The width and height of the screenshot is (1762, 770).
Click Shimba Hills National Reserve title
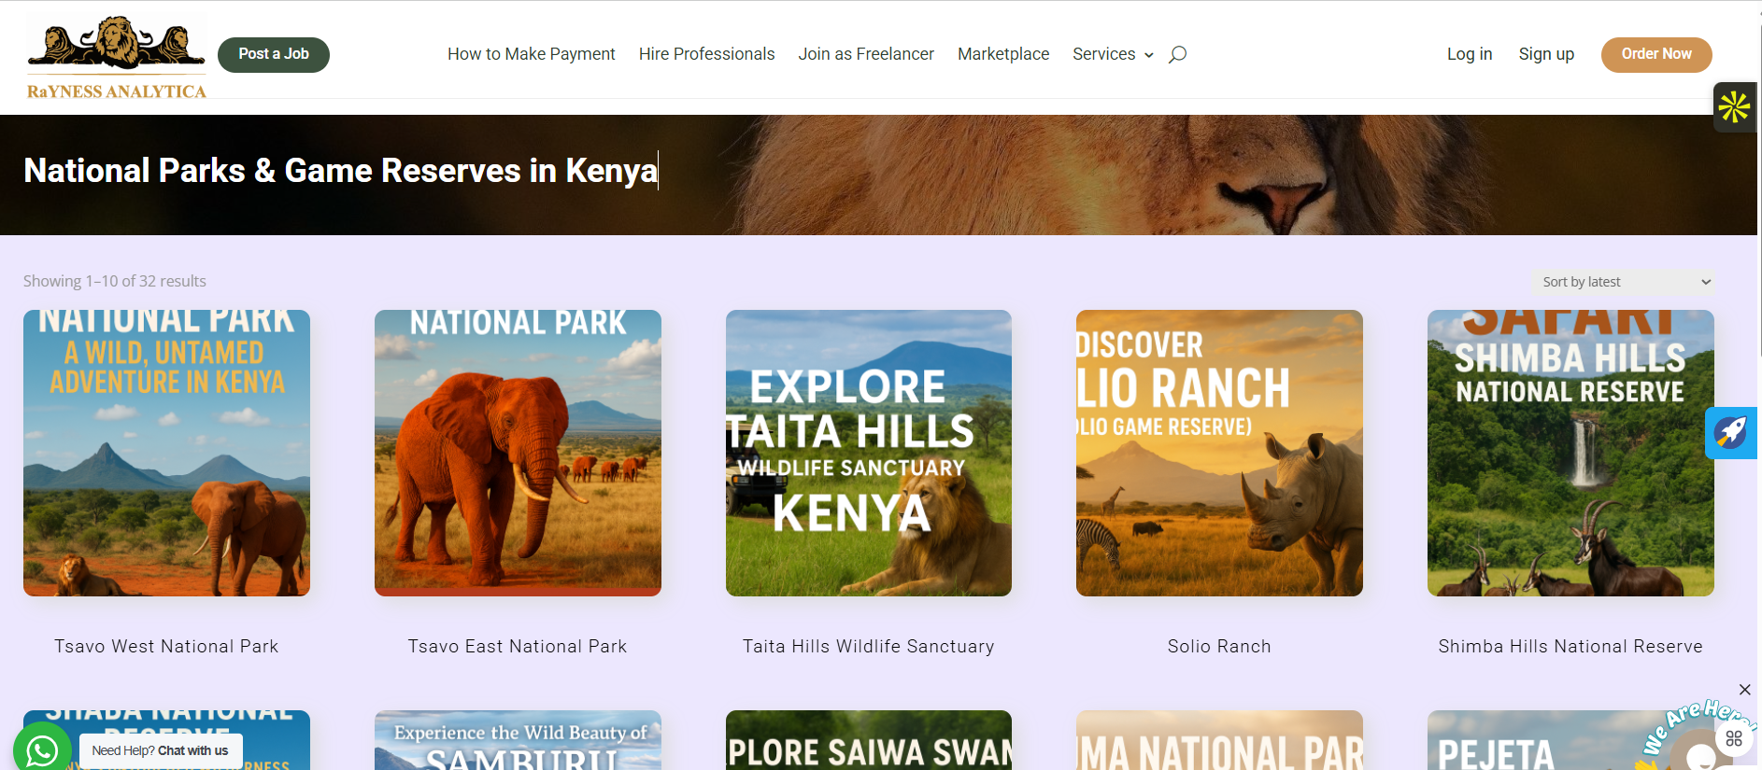click(x=1570, y=646)
